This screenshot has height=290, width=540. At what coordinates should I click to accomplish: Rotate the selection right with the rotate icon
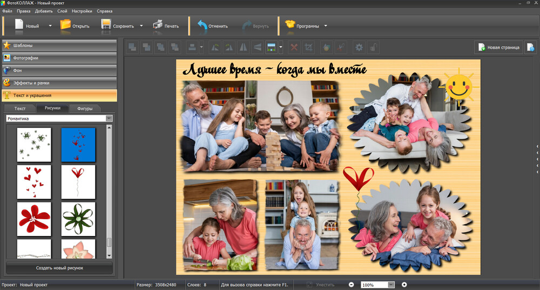click(229, 47)
